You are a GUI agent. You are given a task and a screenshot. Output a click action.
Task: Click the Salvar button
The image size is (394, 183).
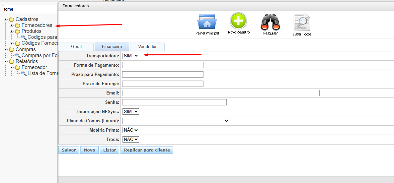[x=69, y=150]
